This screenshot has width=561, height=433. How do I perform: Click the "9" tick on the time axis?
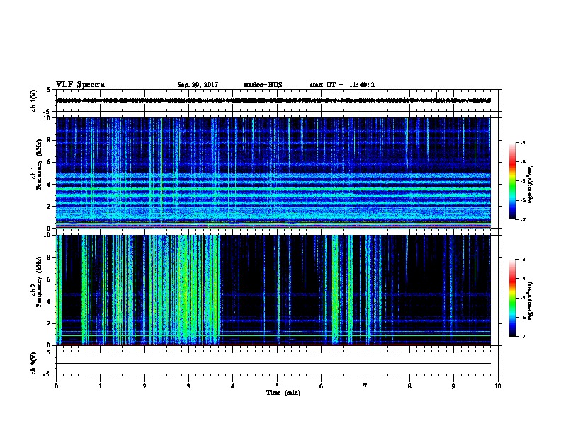453,386
